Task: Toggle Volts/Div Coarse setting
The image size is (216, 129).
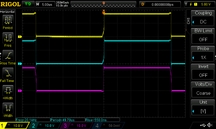Action: [203, 93]
